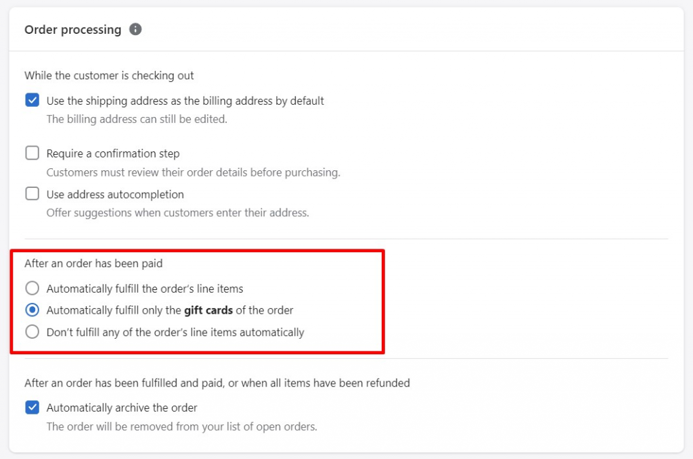This screenshot has height=459, width=693.
Task: Click the "order will be removed" helper text
Action: point(181,427)
